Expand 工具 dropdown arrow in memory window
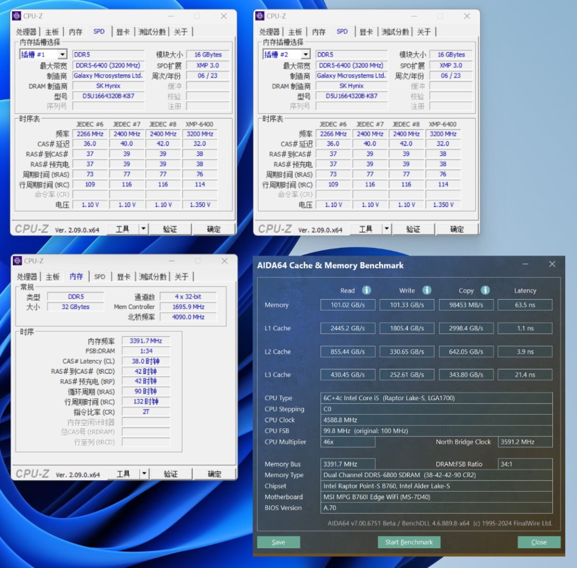Viewport: 577px width, 568px height. (144, 474)
